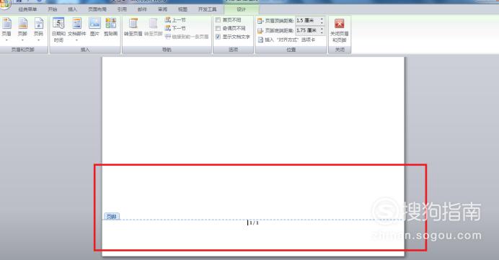Insert 日期和时间 (Date and Time)
This screenshot has height=260, width=499.
click(58, 30)
